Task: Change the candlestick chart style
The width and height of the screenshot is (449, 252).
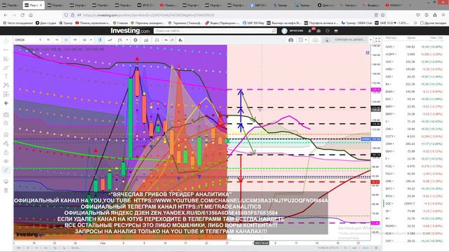Action: pos(100,40)
